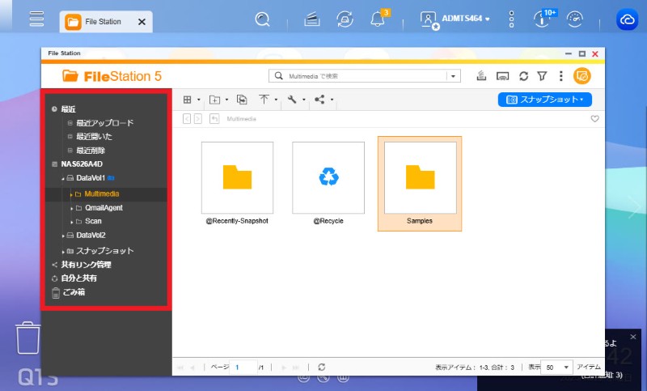Click the remote mount icon in header
Screen dimensions: 647x391
pos(502,76)
